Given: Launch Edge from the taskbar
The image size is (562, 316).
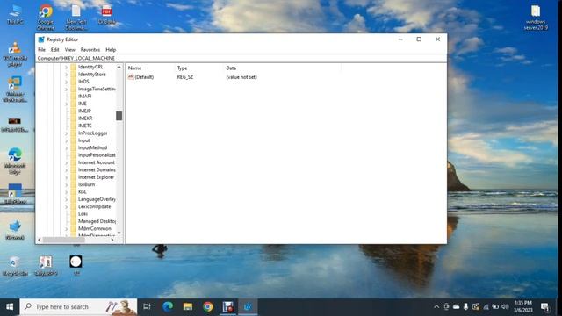Looking at the screenshot, I should (x=168, y=307).
